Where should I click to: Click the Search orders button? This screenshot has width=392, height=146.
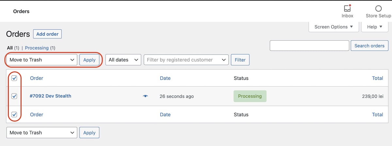pos(369,46)
